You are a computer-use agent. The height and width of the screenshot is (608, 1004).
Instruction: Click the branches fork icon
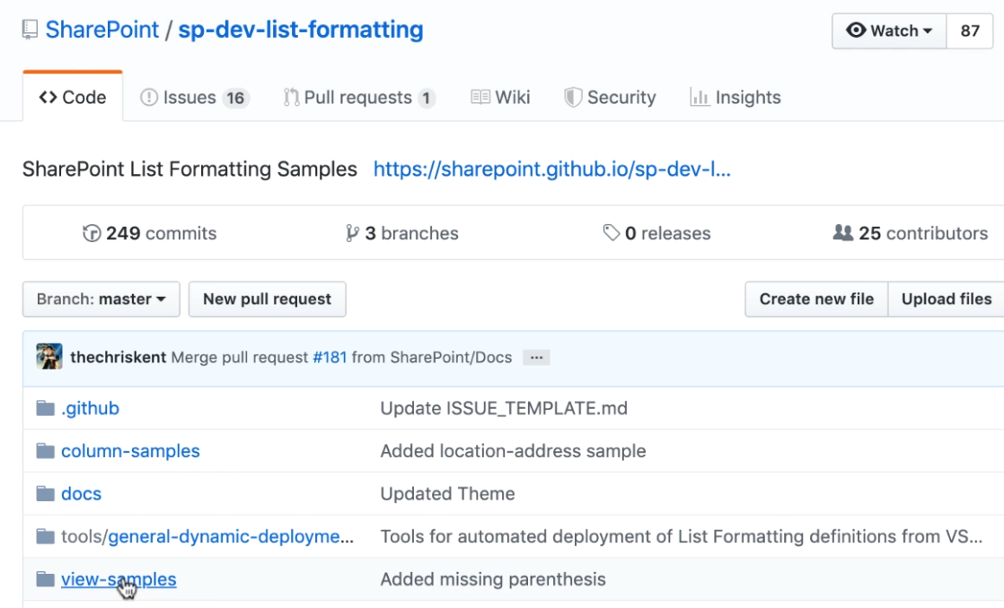(351, 233)
